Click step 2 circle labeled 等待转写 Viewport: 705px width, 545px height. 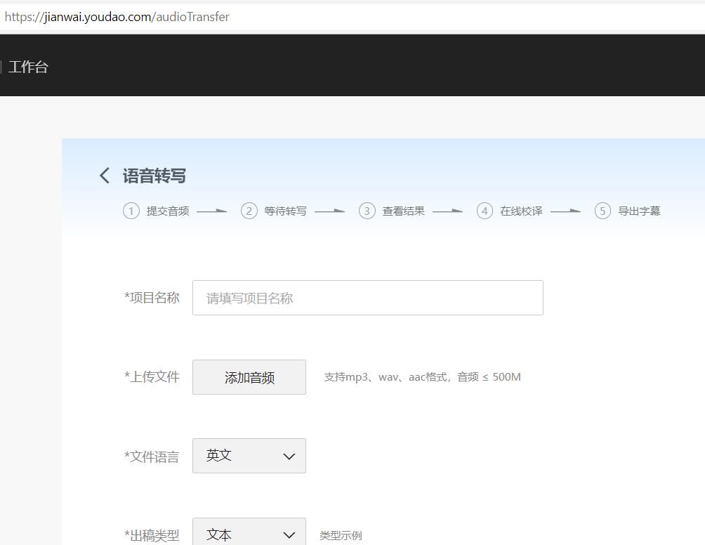pos(249,211)
